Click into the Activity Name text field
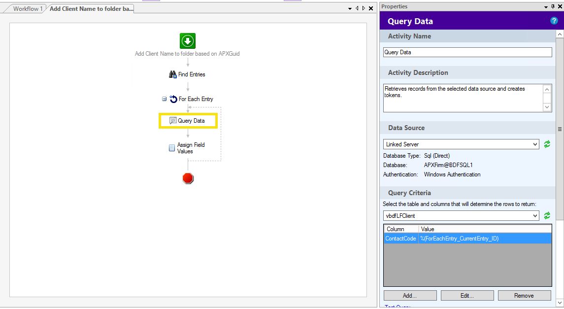The width and height of the screenshot is (564, 309). (x=467, y=52)
